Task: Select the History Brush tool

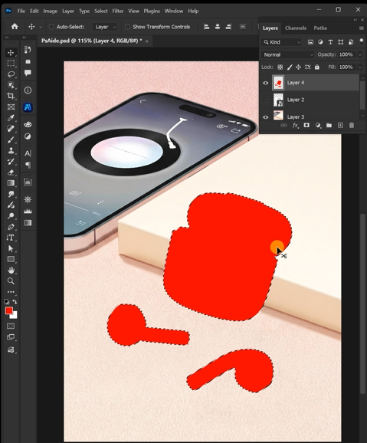Action: [x=11, y=161]
